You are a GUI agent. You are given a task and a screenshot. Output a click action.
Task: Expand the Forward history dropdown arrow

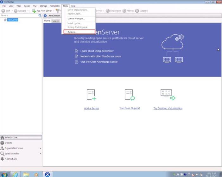(x=28, y=11)
